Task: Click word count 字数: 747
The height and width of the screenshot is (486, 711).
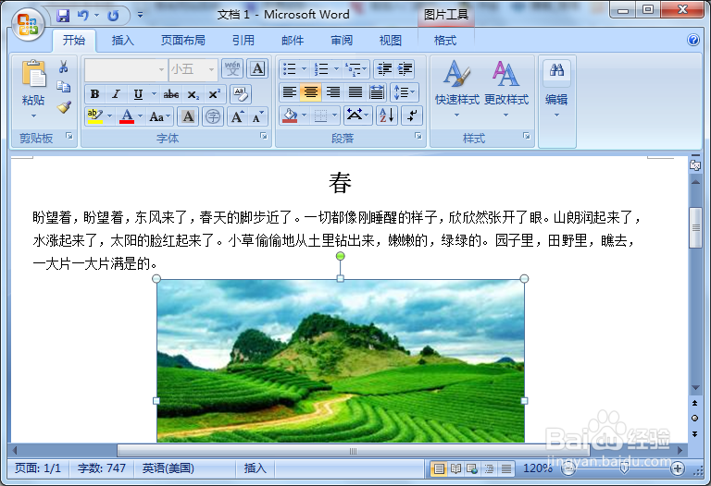Action: click(102, 468)
